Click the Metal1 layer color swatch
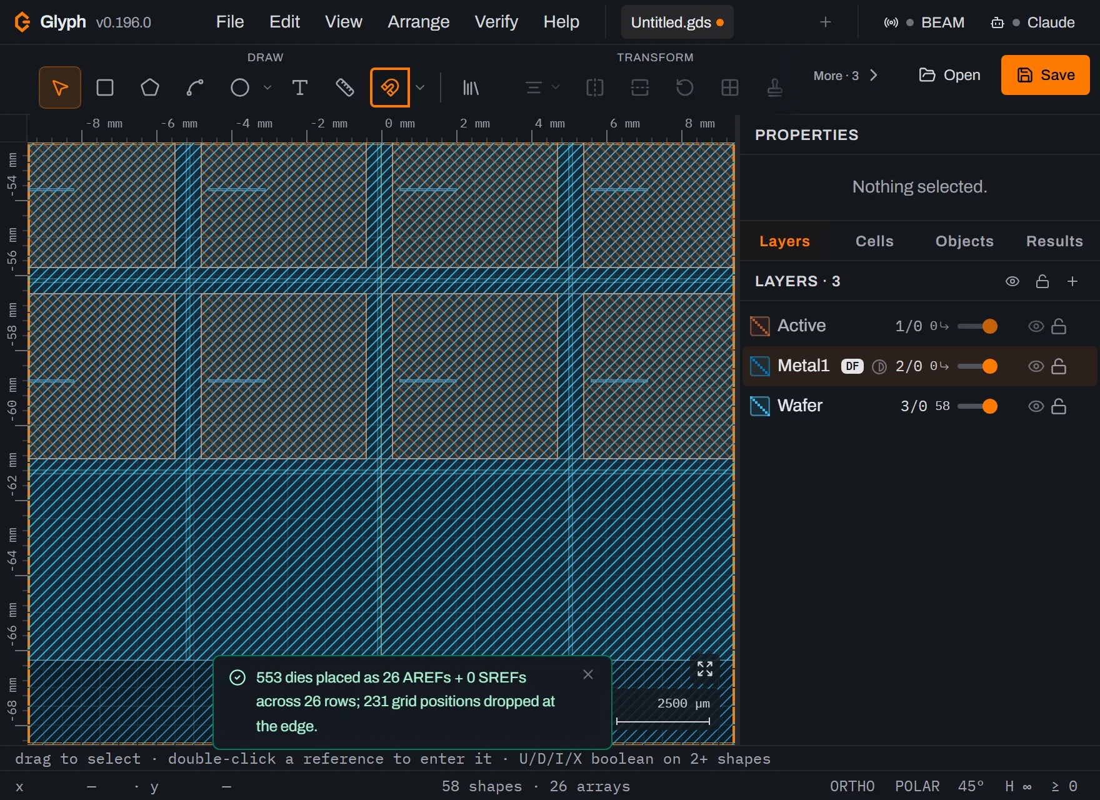 tap(760, 366)
